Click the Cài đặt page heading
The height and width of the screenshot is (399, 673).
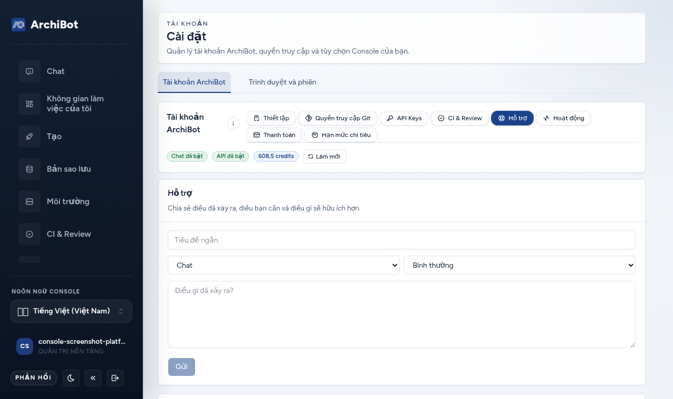tap(187, 37)
